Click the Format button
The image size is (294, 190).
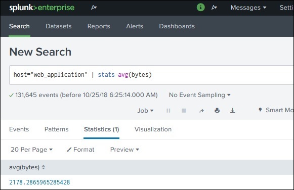[x=80, y=150]
